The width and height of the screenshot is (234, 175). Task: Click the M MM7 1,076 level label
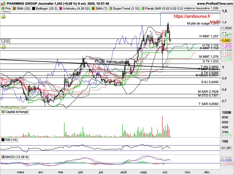pyautogui.click(x=209, y=57)
